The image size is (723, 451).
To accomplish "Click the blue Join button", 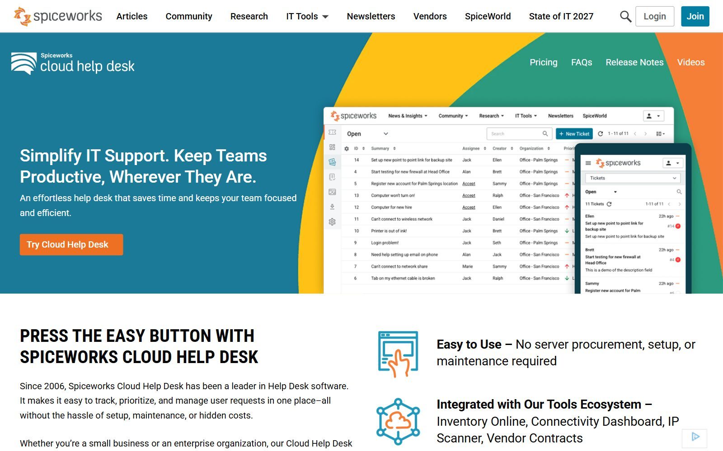I will tap(695, 16).
